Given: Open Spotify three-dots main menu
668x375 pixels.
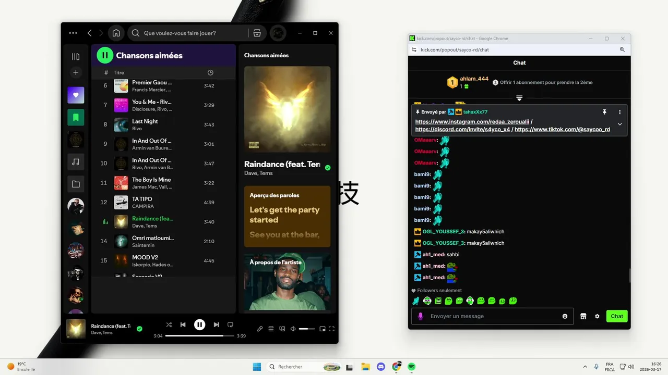Looking at the screenshot, I should coord(73,33).
